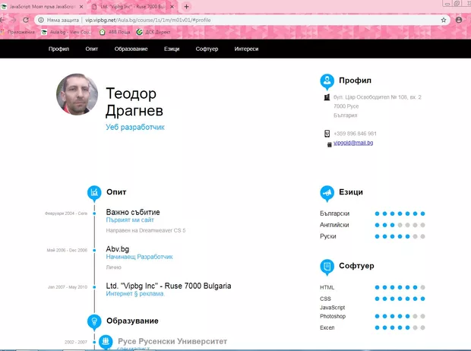Click the Интернет § реклама subtitle
Screen dimensions: 471x351
135,293
